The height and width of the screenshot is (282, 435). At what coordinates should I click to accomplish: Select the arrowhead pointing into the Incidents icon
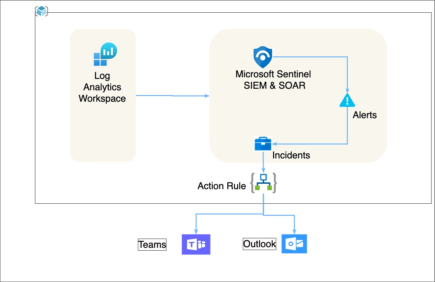click(x=274, y=144)
